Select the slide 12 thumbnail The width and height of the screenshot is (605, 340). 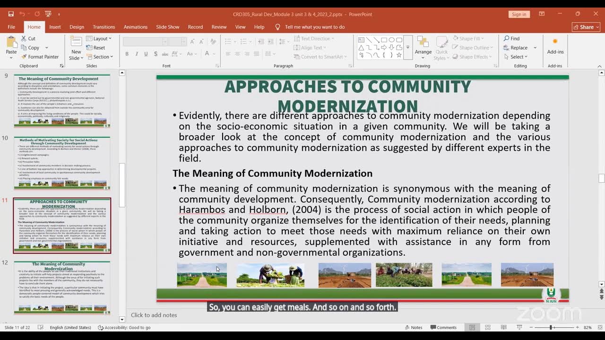(62, 288)
